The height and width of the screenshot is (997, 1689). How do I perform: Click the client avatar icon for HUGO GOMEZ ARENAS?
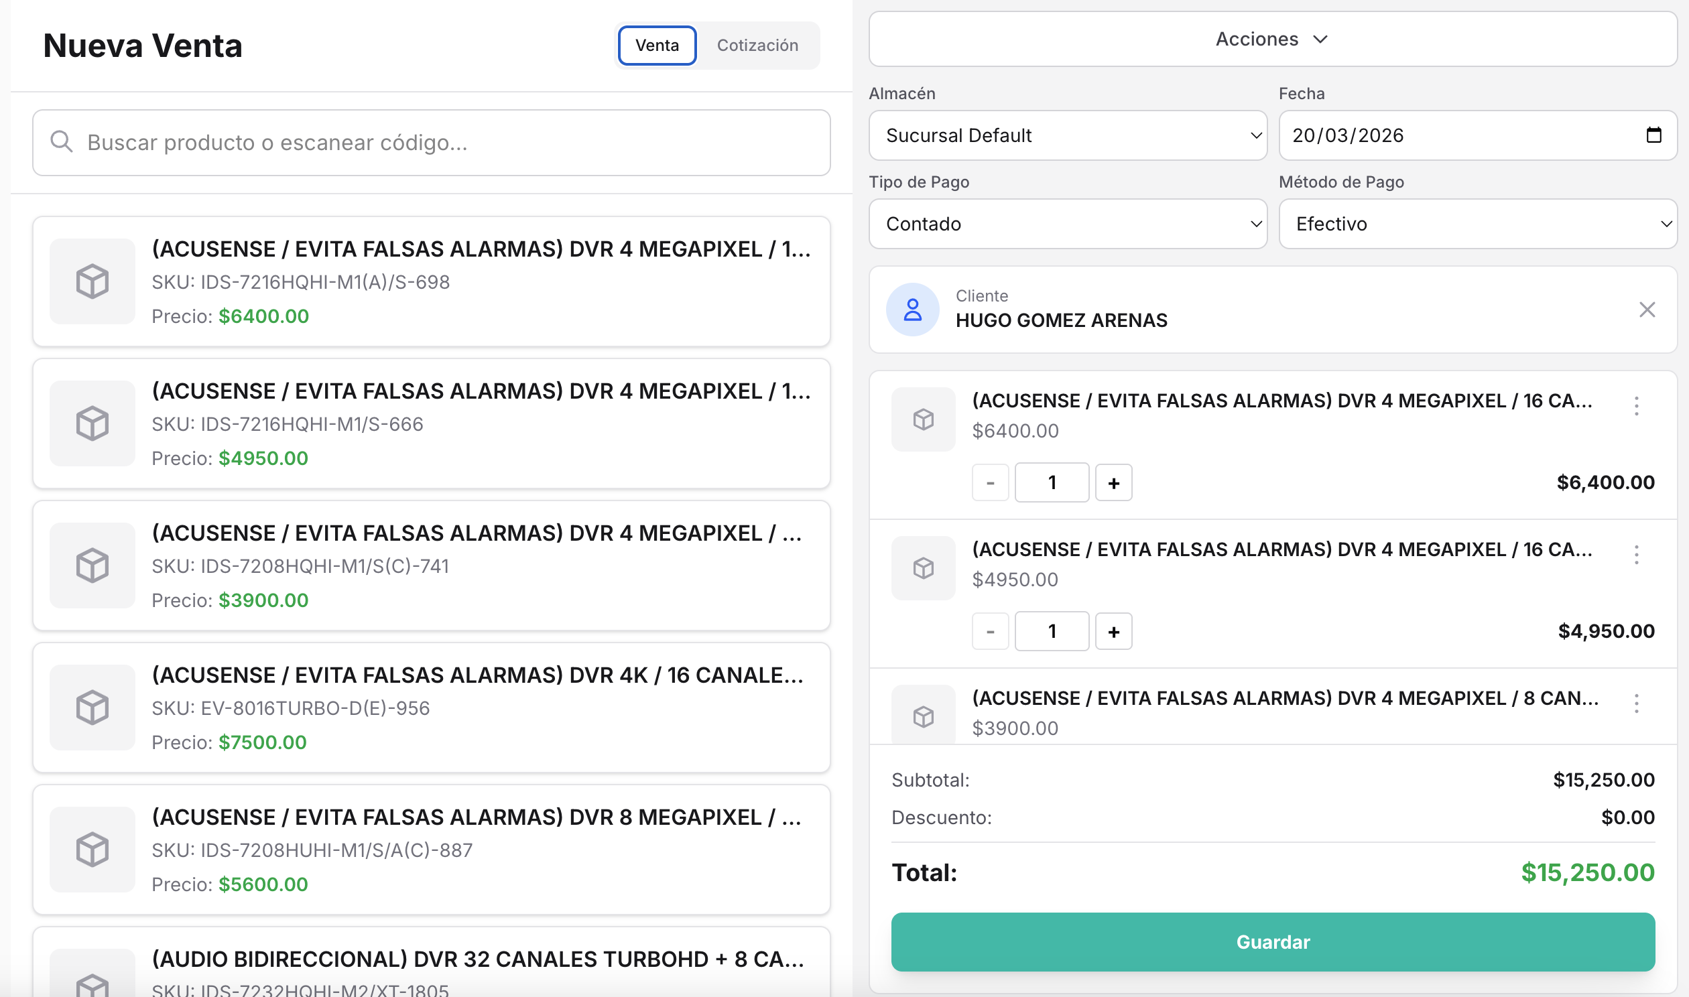pos(913,309)
